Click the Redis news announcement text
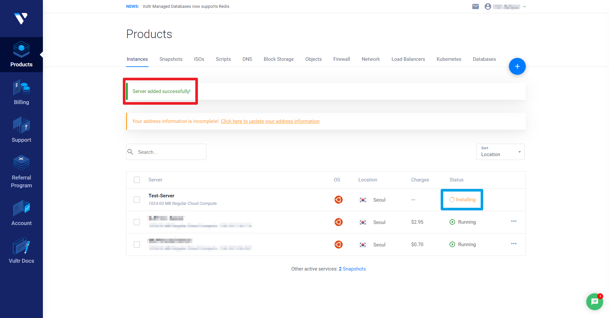This screenshot has height=318, width=609. click(x=186, y=7)
